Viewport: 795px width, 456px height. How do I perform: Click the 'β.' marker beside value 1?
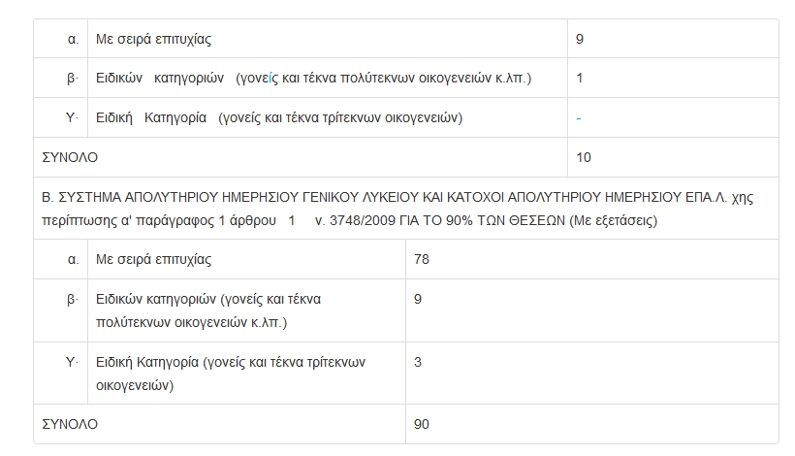pos(72,78)
